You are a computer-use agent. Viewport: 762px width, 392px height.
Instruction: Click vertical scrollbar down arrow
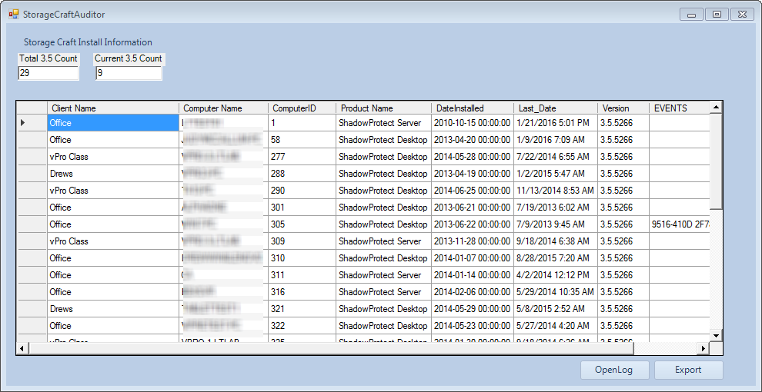(x=716, y=335)
